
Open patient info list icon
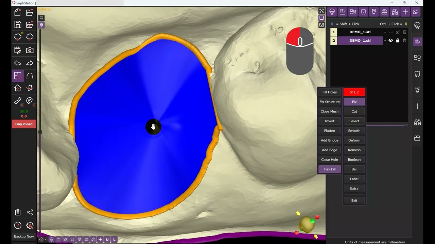pyautogui.click(x=416, y=12)
